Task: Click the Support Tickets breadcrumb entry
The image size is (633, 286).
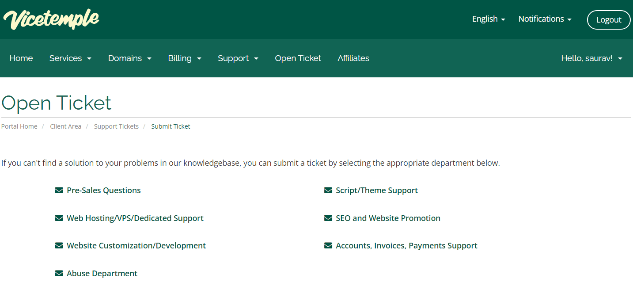Action: point(116,126)
